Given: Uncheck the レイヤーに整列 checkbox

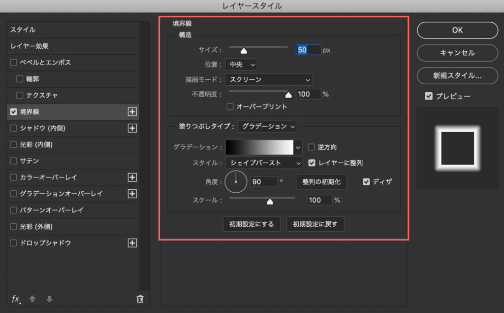Looking at the screenshot, I should coord(312,163).
